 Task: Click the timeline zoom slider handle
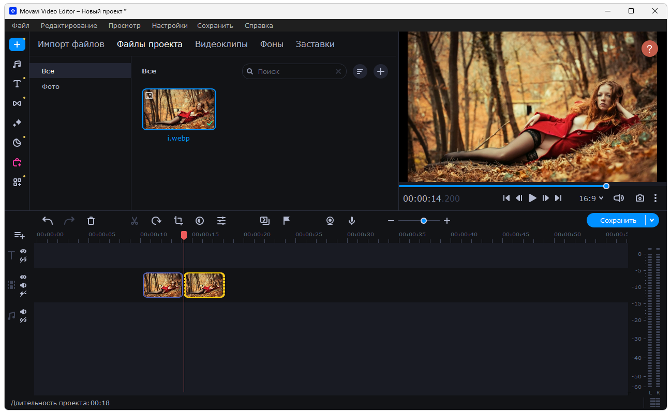424,221
